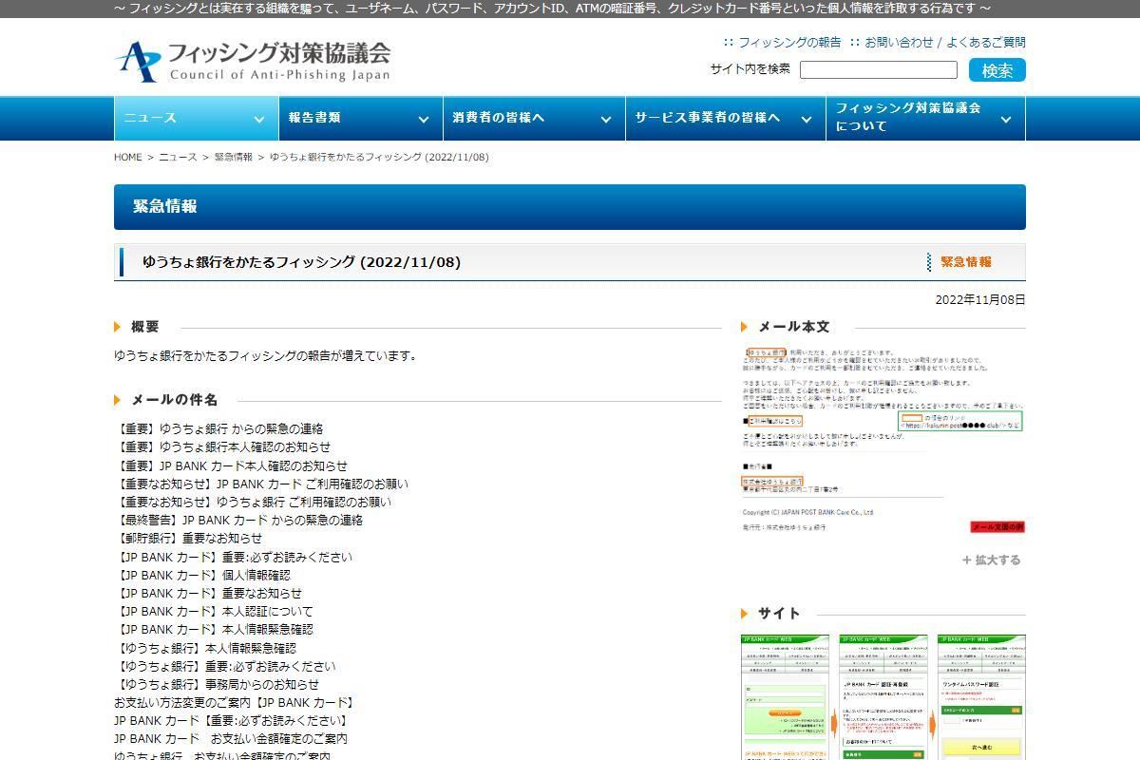
Task: Click subject JP BANK カード【重要:必ずお読みください】
Action: coord(231,721)
